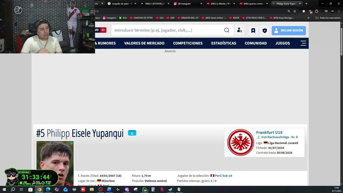343x193 pixels.
Task: Open the Comunidad menu
Action: (256, 43)
